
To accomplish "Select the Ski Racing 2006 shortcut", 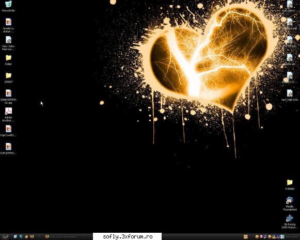I will [290, 221].
